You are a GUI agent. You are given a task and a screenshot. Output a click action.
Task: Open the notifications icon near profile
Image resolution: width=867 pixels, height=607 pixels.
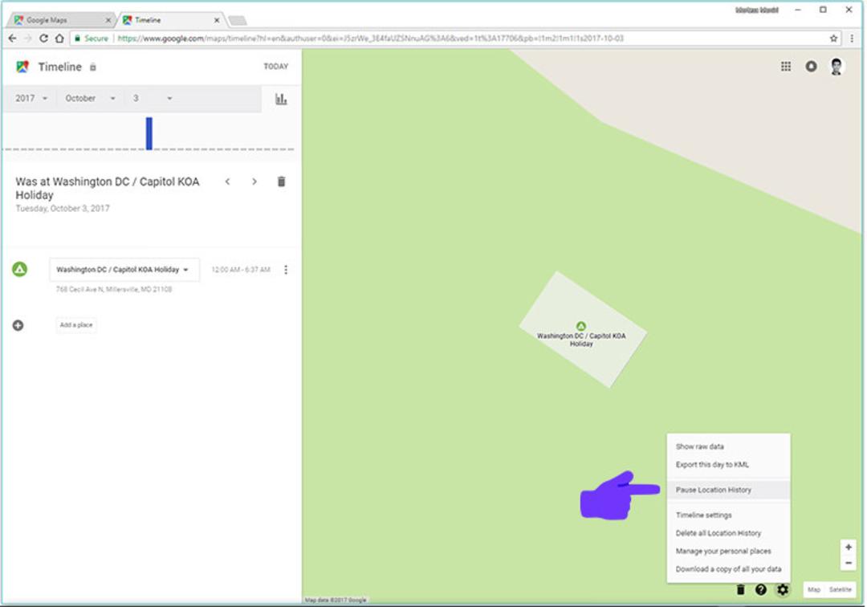point(811,67)
